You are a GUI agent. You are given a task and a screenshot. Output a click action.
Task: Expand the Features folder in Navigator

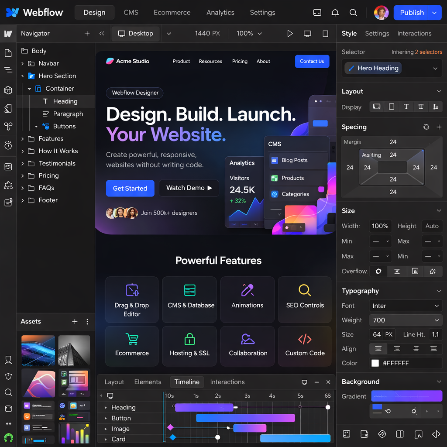pyautogui.click(x=23, y=139)
